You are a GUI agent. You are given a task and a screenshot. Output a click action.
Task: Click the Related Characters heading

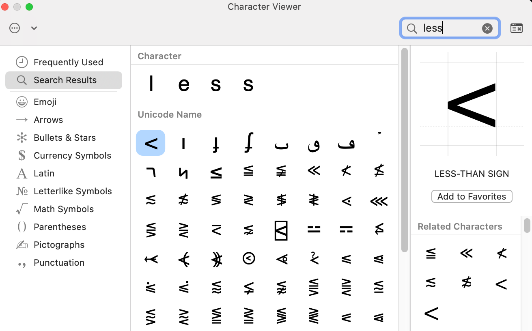(460, 226)
